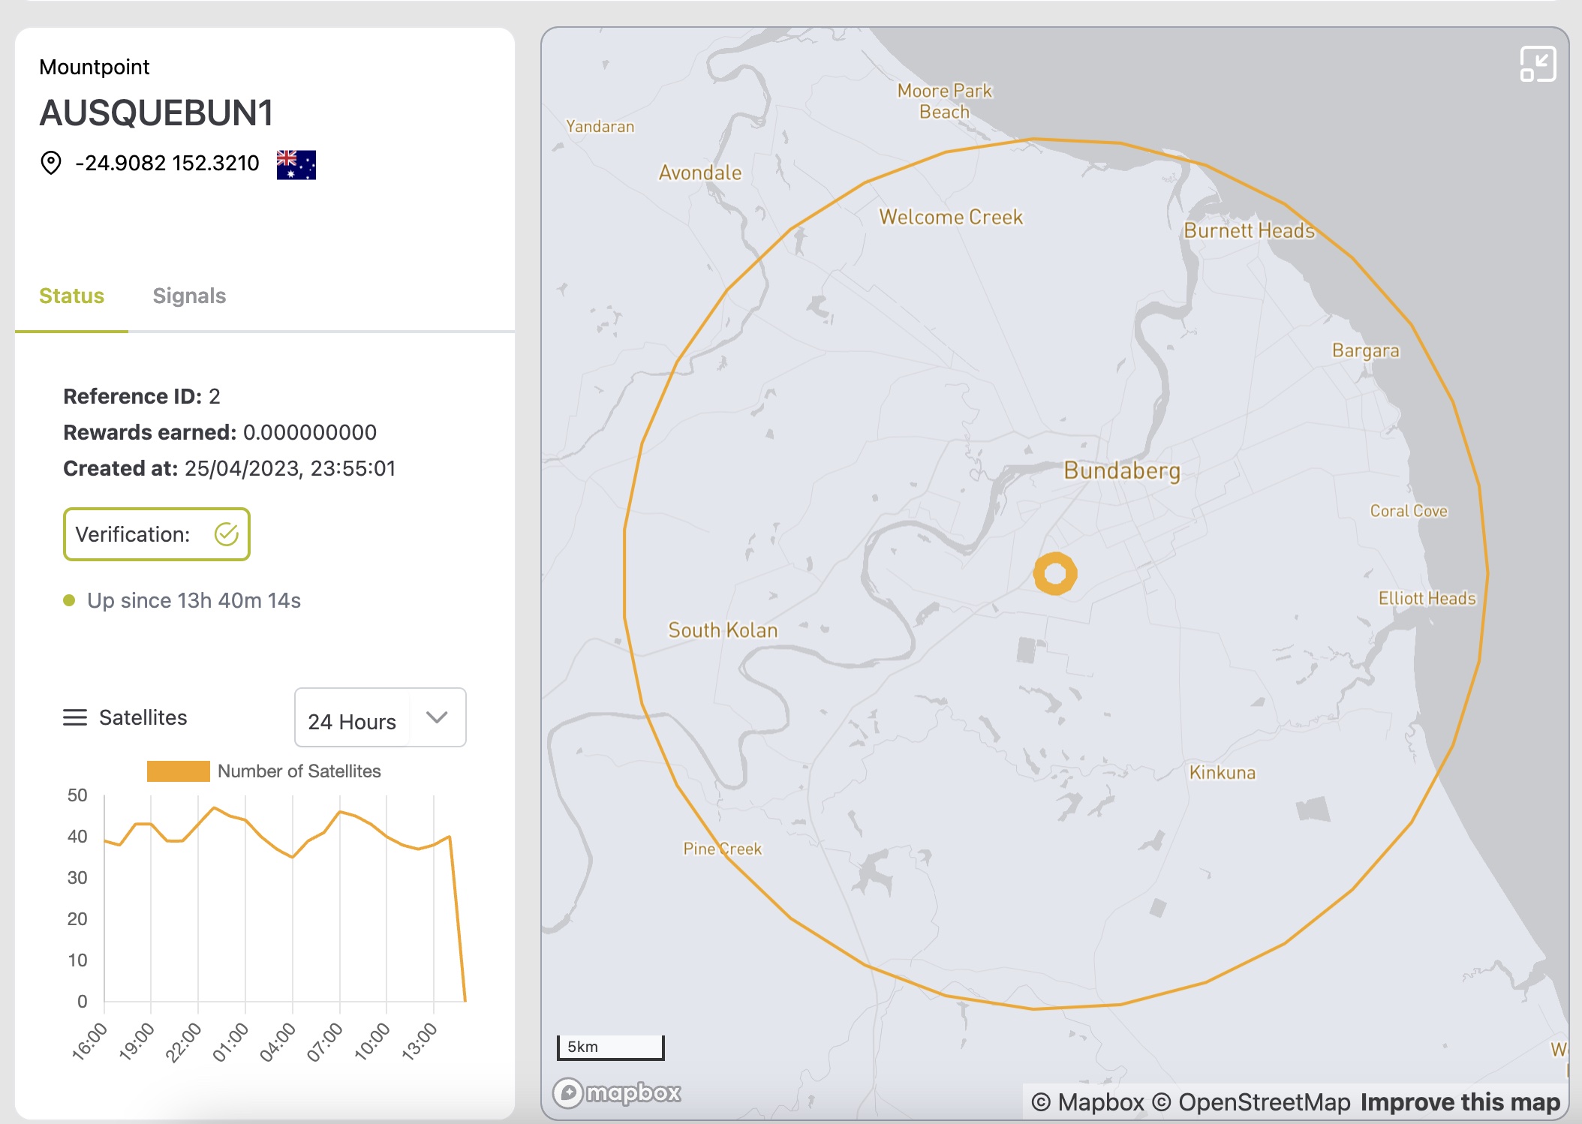The image size is (1582, 1124).
Task: Click the 13:00 label on chart axis
Action: 419,1042
